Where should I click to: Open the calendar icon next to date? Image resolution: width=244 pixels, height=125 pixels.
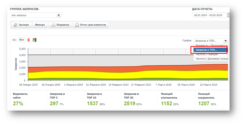tap(229, 15)
